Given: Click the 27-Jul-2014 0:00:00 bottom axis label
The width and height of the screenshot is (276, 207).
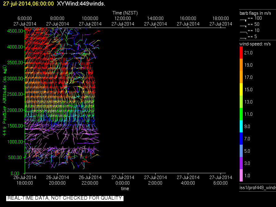Looking at the screenshot, I should [123, 180].
